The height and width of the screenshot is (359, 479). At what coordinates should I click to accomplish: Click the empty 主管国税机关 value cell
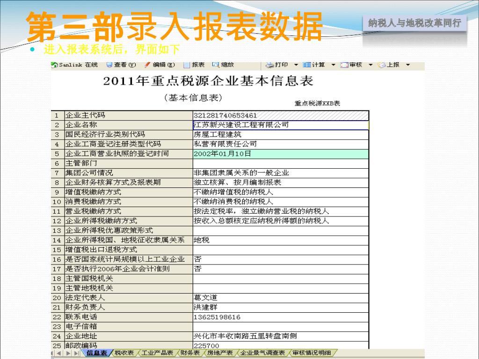pos(281,279)
